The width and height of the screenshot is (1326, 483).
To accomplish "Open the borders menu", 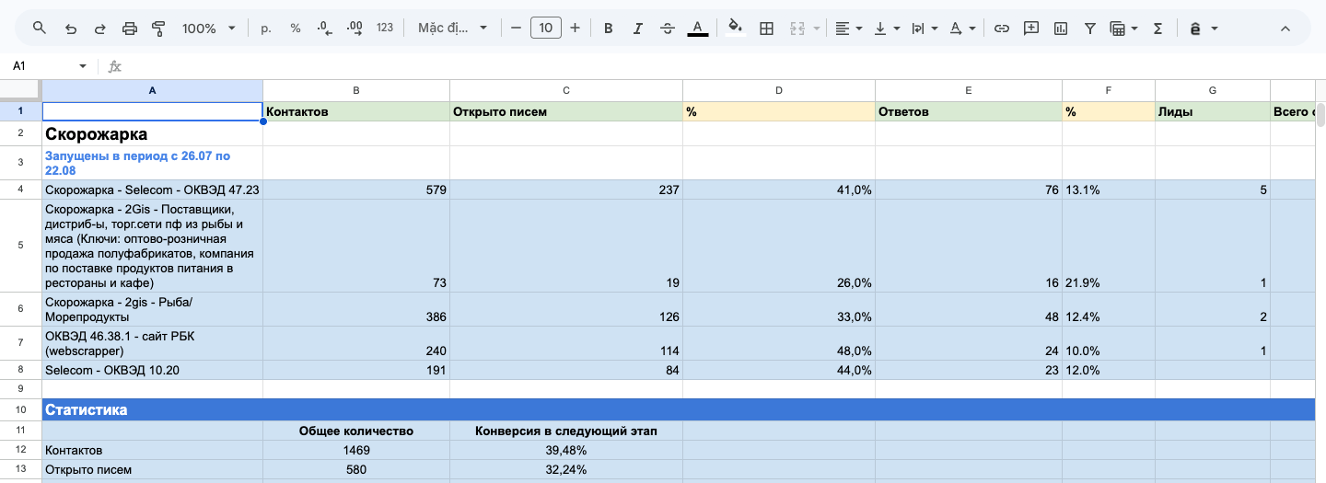I will [765, 29].
